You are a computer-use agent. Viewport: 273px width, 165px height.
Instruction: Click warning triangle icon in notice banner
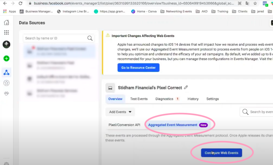[108, 35]
